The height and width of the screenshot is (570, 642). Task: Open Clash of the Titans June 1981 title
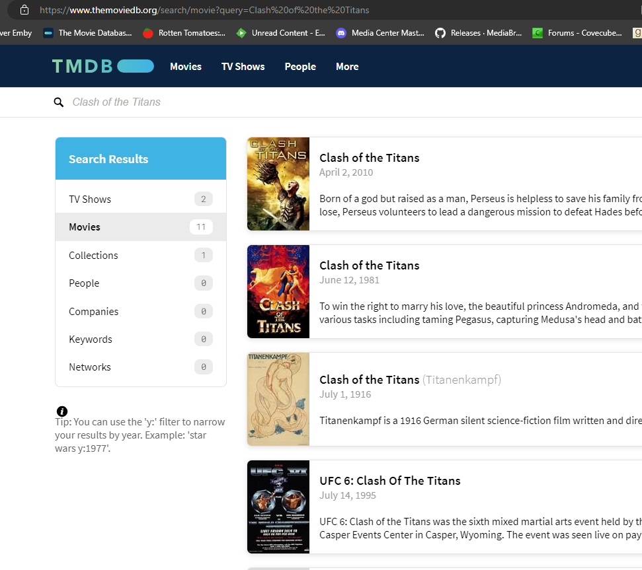pyautogui.click(x=370, y=266)
